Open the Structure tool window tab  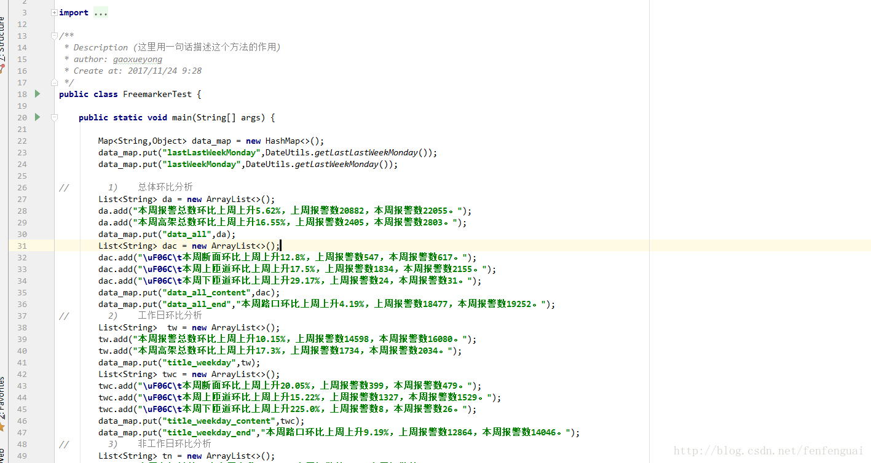[2, 40]
